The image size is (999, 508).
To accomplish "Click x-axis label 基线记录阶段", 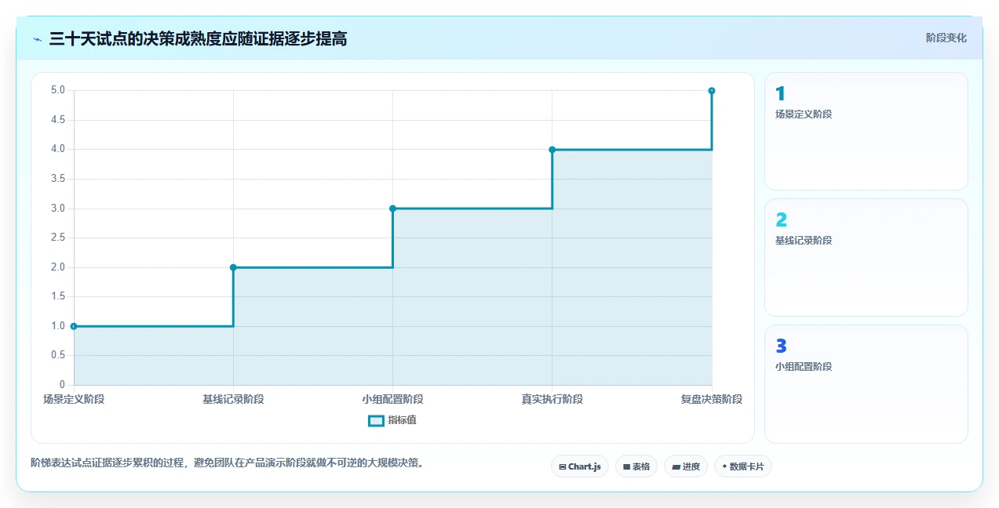I will (233, 399).
